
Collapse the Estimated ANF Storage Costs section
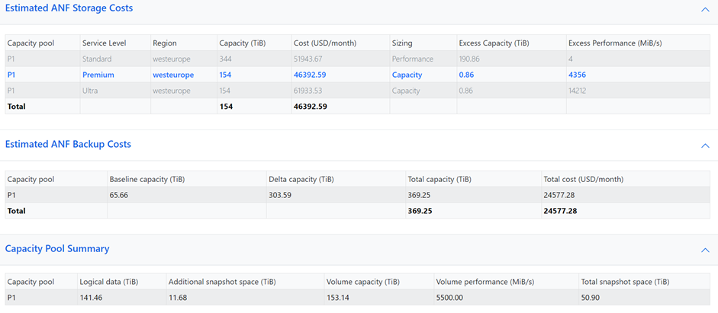(705, 9)
